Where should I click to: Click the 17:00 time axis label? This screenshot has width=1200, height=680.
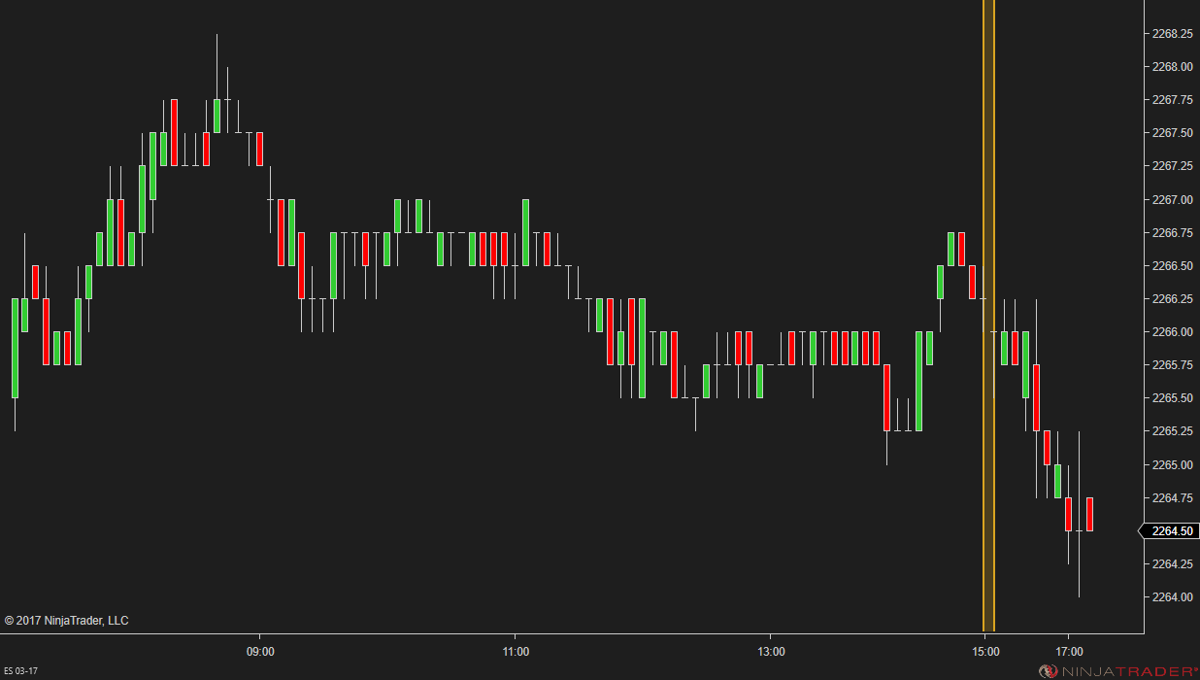[x=1069, y=651]
